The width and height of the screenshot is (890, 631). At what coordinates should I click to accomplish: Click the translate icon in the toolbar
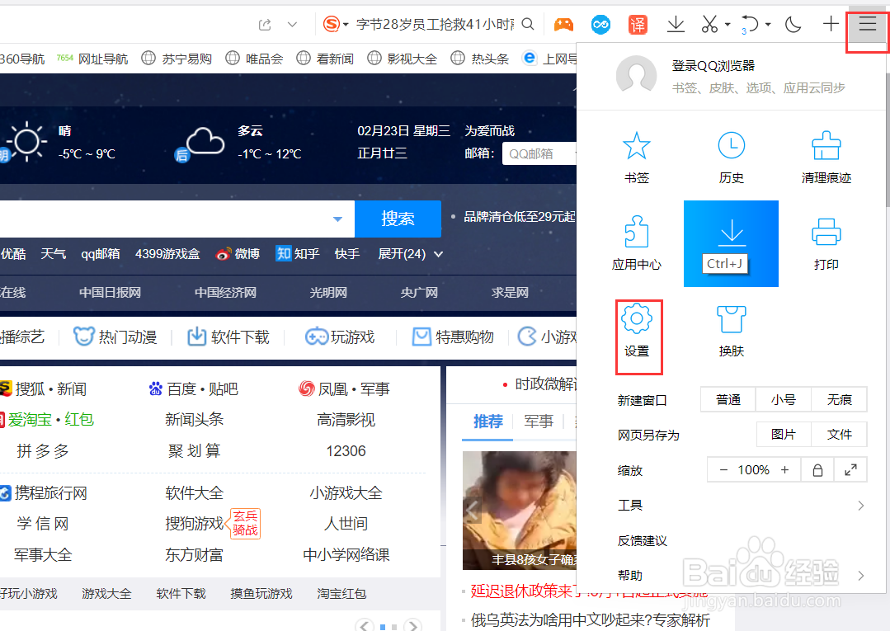[638, 24]
